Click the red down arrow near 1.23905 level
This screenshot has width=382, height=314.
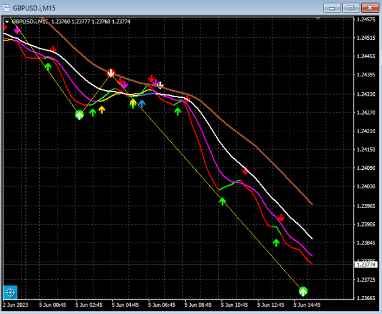click(281, 217)
